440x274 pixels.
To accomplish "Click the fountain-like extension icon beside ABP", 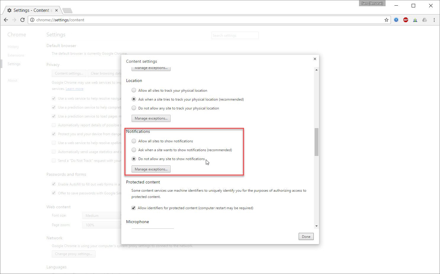I will pos(415,20).
